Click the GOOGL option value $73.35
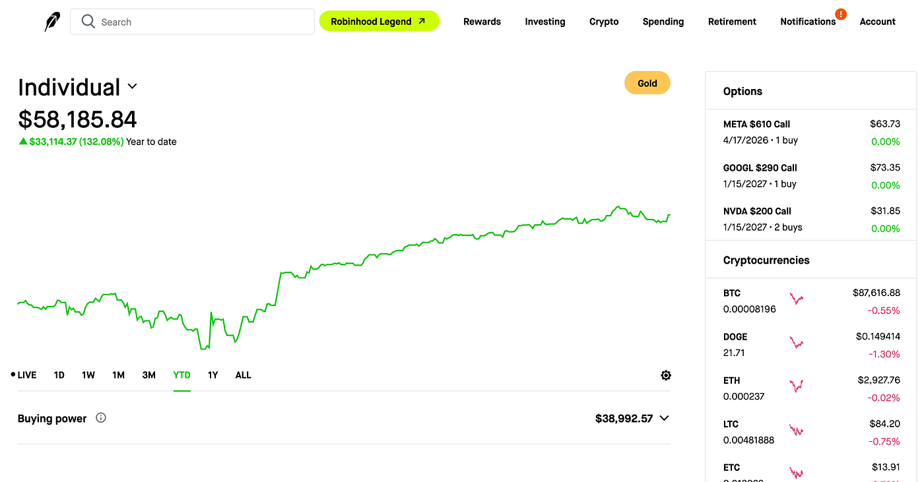This screenshot has height=482, width=924. click(885, 167)
